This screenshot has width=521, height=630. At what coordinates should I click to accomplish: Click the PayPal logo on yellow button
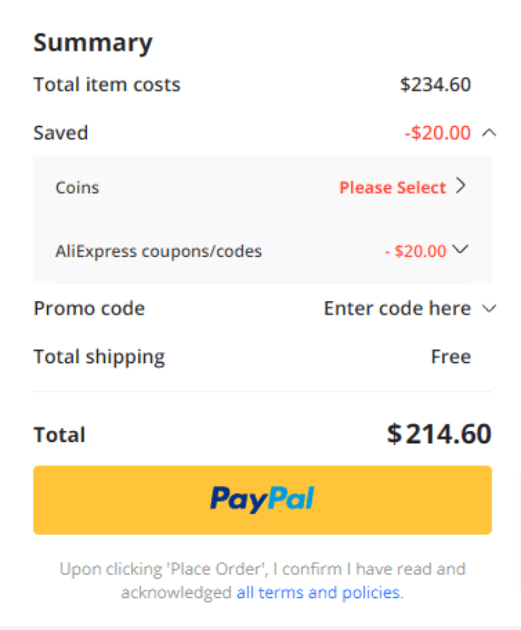pyautogui.click(x=262, y=499)
